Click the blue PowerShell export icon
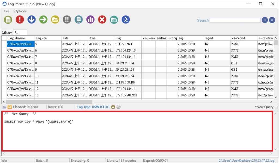 pyautogui.click(x=126, y=20)
